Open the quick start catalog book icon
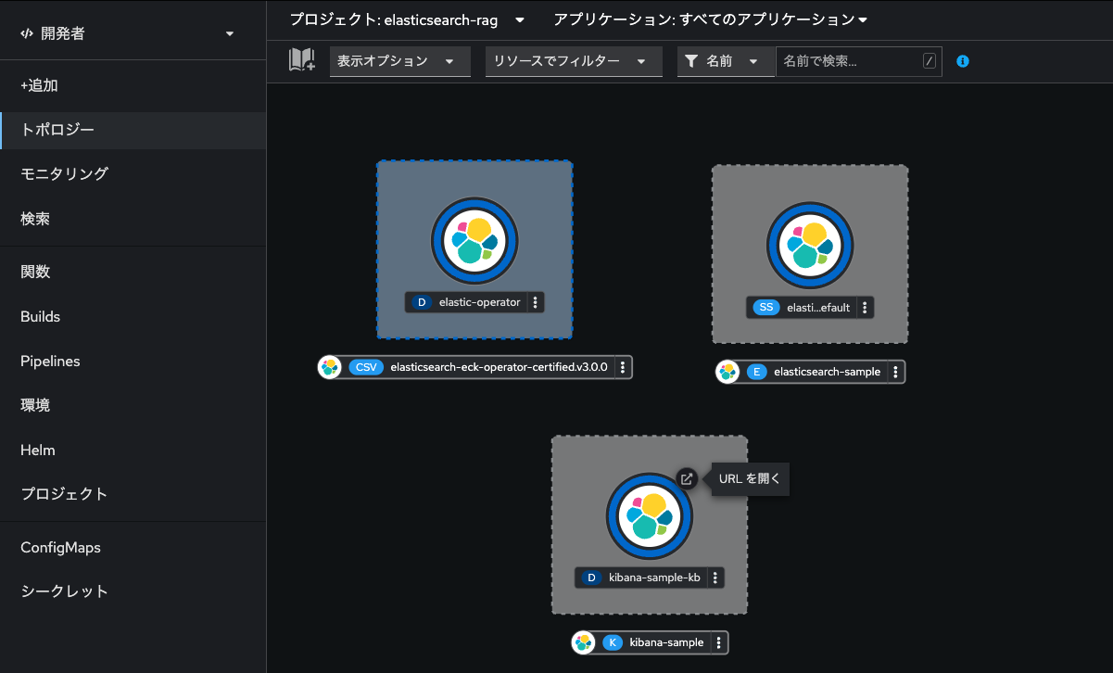 (302, 61)
